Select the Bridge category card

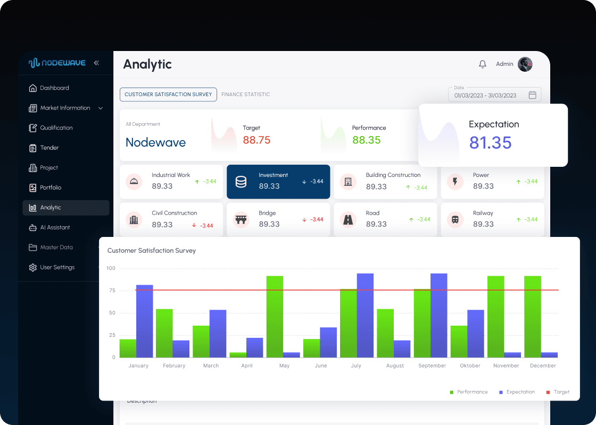279,220
